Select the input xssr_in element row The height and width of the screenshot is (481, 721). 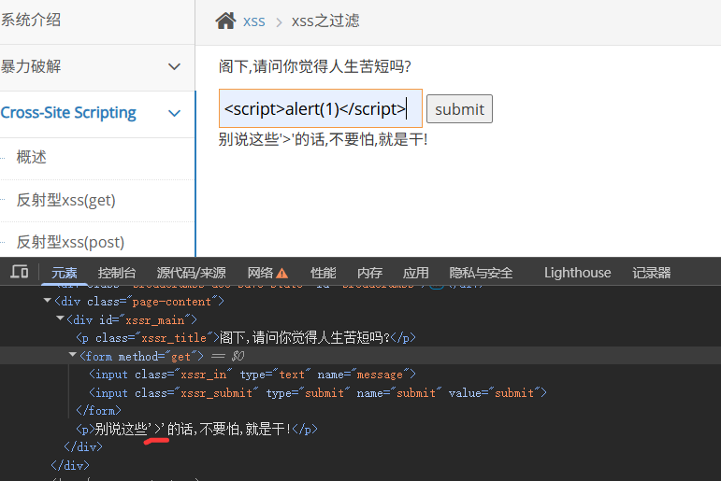252,375
